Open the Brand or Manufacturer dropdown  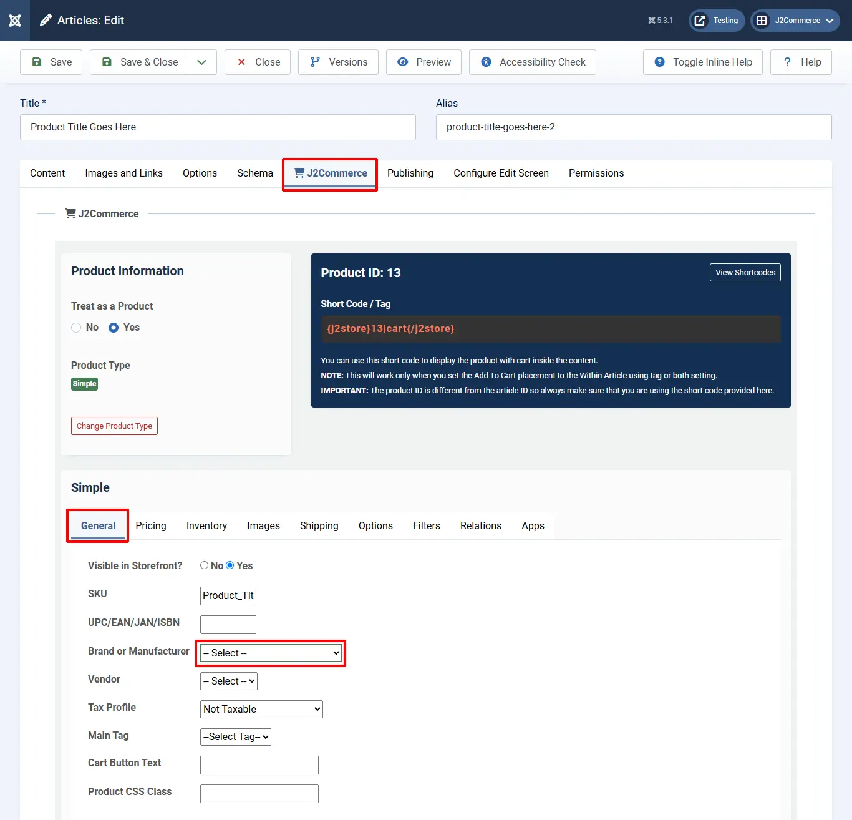(x=271, y=653)
